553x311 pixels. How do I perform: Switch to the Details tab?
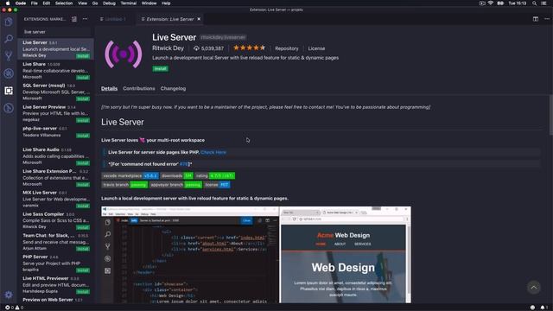[110, 88]
